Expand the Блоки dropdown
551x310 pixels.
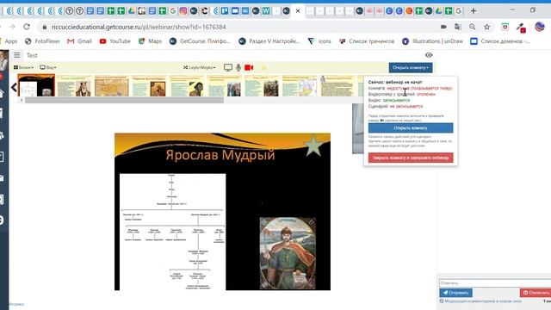(x=23, y=67)
